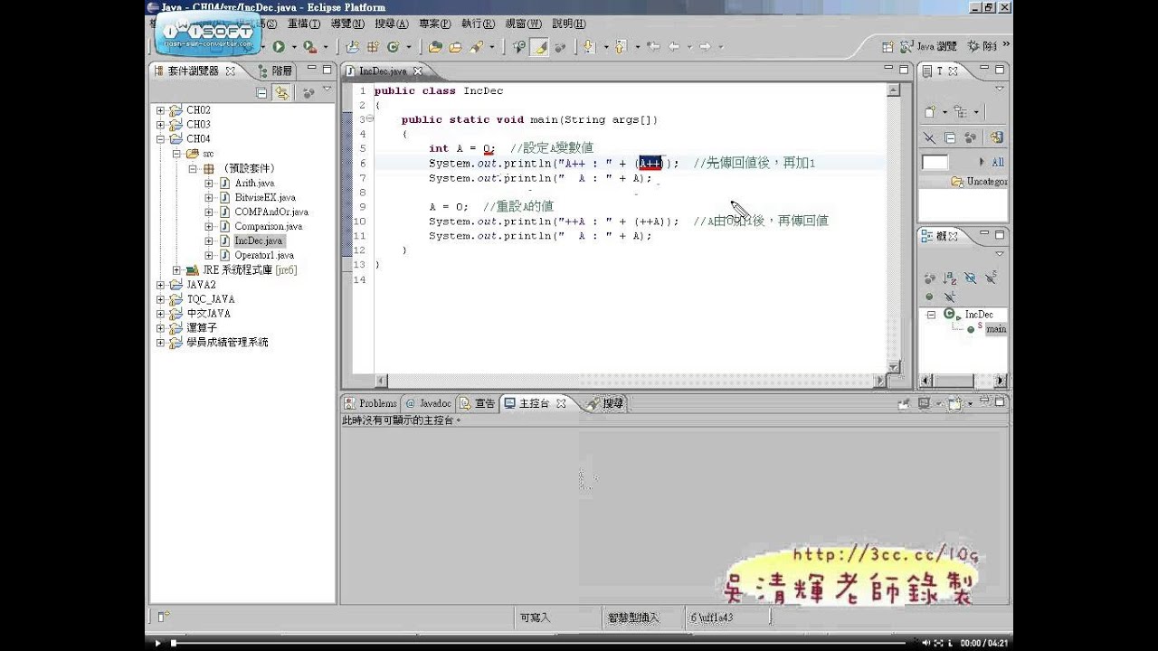Click the New Java Package toolbar icon
The height and width of the screenshot is (651, 1158).
pyautogui.click(x=372, y=46)
